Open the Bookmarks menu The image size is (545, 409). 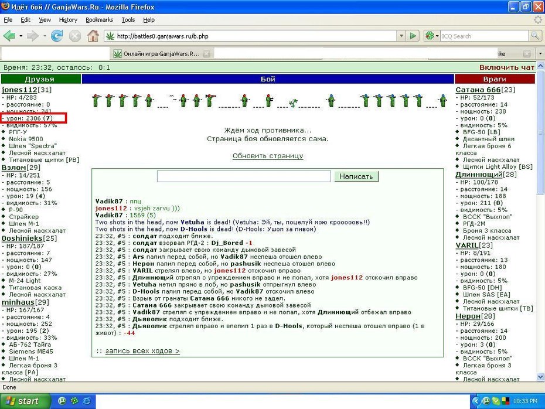click(100, 20)
